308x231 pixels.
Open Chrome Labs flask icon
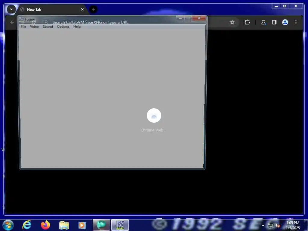coord(263,22)
